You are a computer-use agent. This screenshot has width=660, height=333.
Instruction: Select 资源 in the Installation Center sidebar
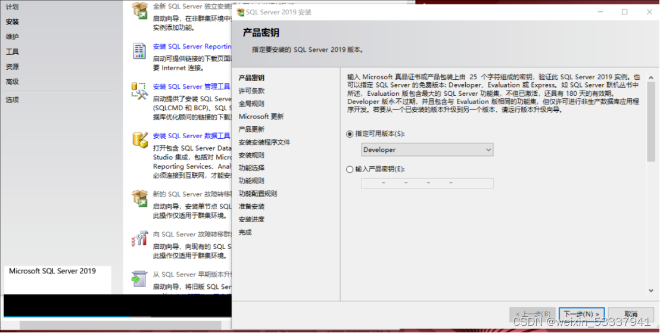click(x=12, y=67)
